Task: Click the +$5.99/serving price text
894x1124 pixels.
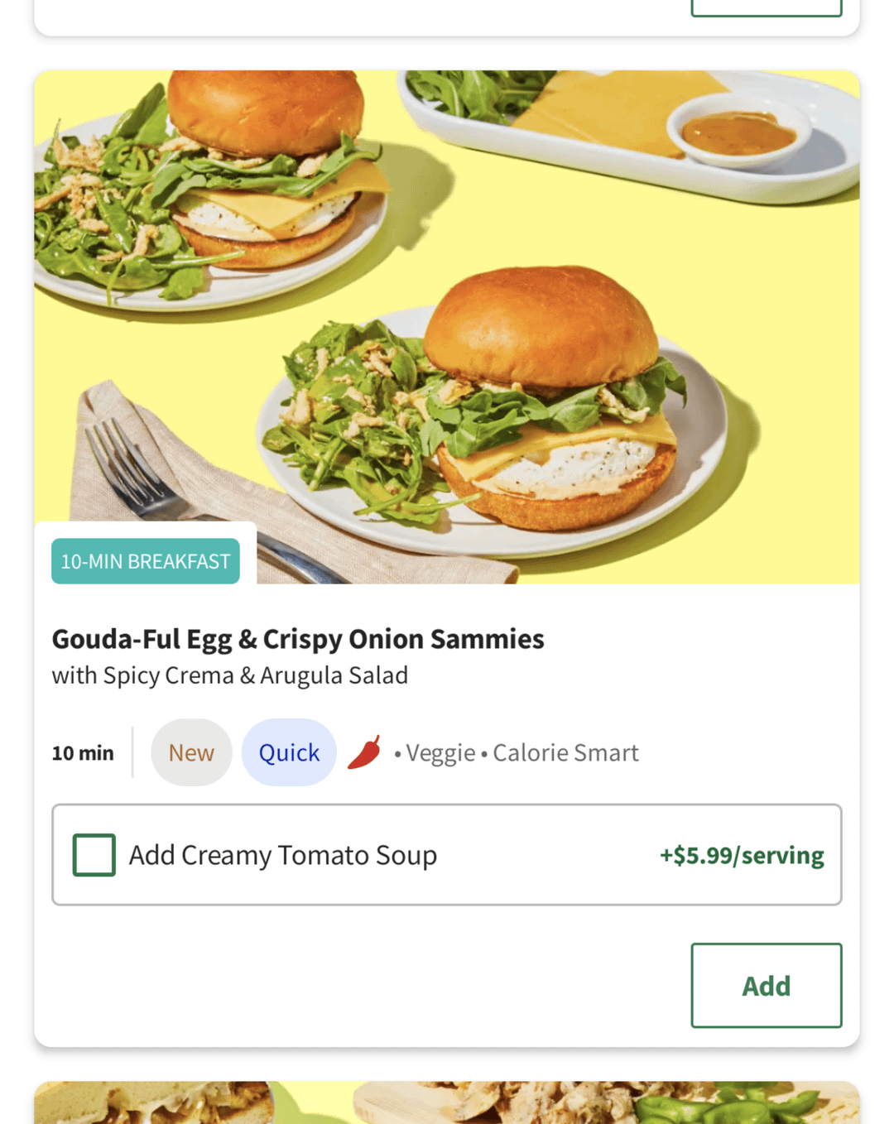Action: point(742,855)
